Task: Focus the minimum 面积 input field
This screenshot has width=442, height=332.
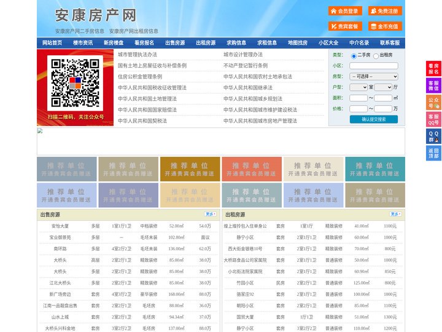Action: [x=359, y=98]
